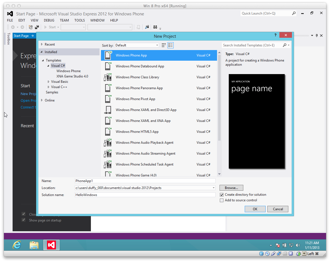Uncheck Create directory for solution
The image size is (330, 262).
click(221, 195)
